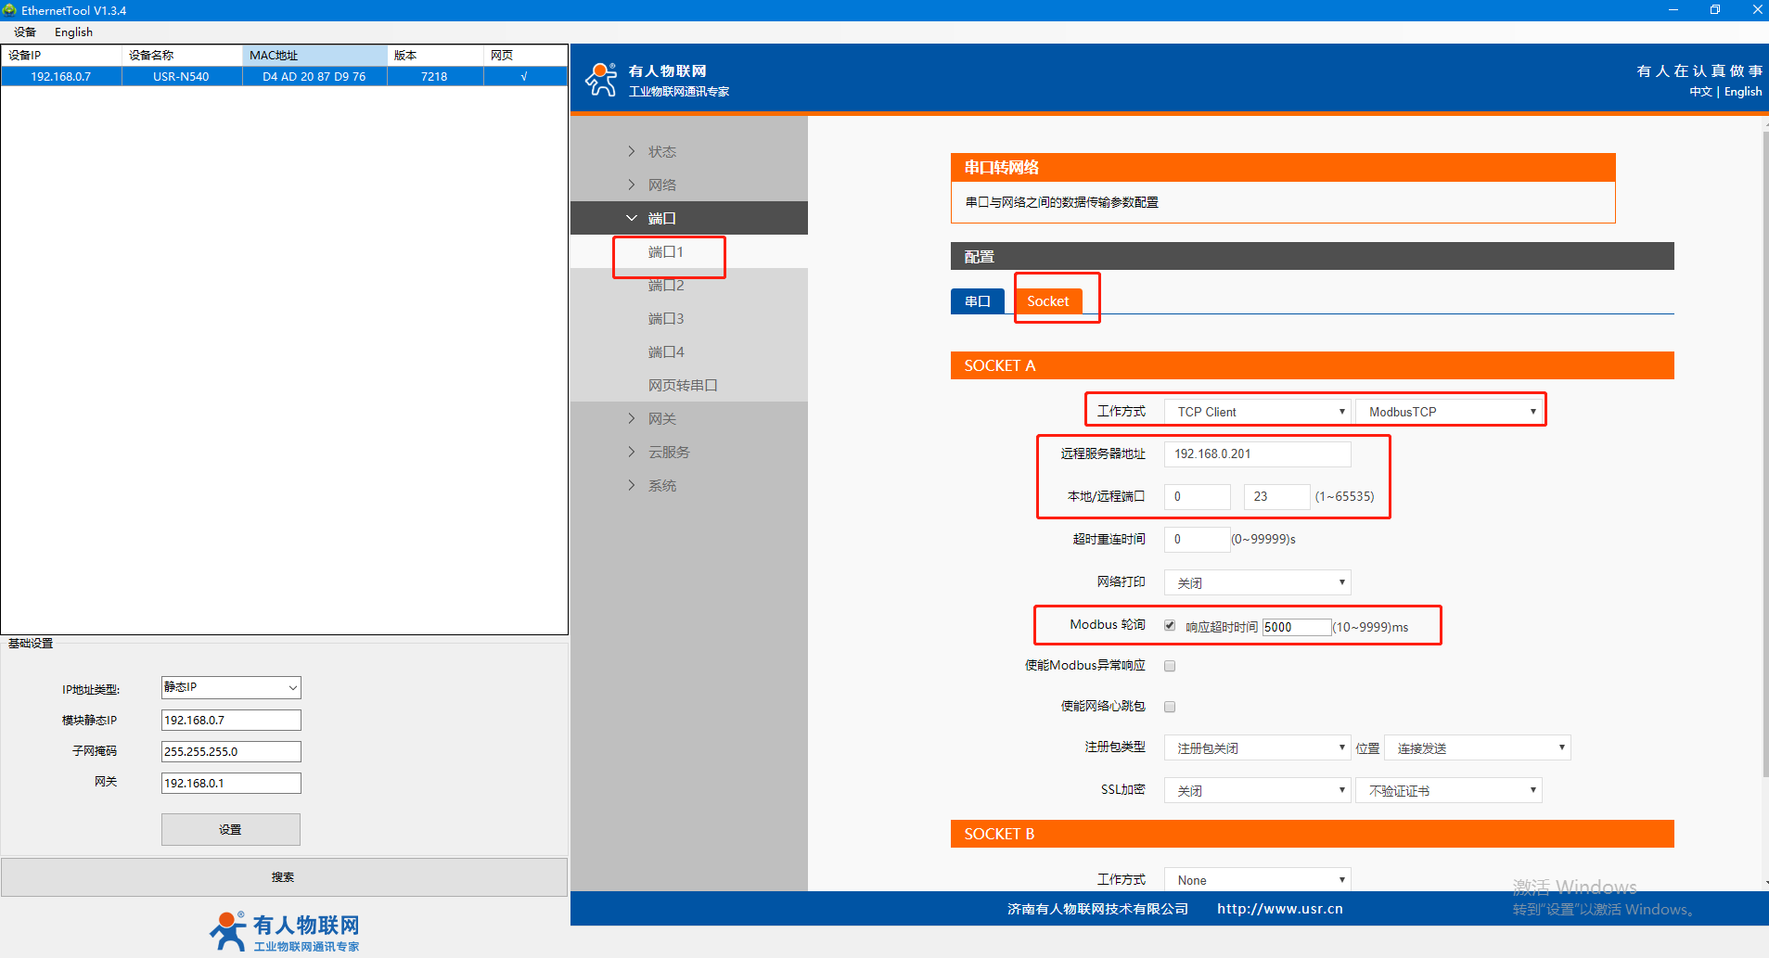
Task: Disable the Modbus 轮询 checkbox
Action: tap(1170, 625)
